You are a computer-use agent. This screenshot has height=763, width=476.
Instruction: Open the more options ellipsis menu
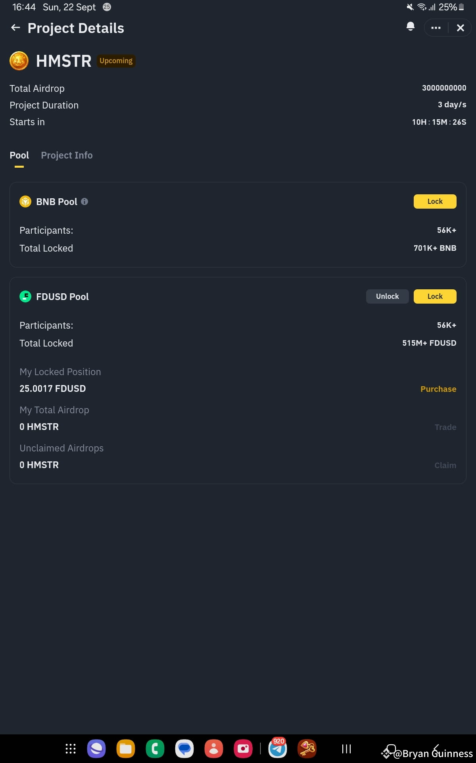436,28
